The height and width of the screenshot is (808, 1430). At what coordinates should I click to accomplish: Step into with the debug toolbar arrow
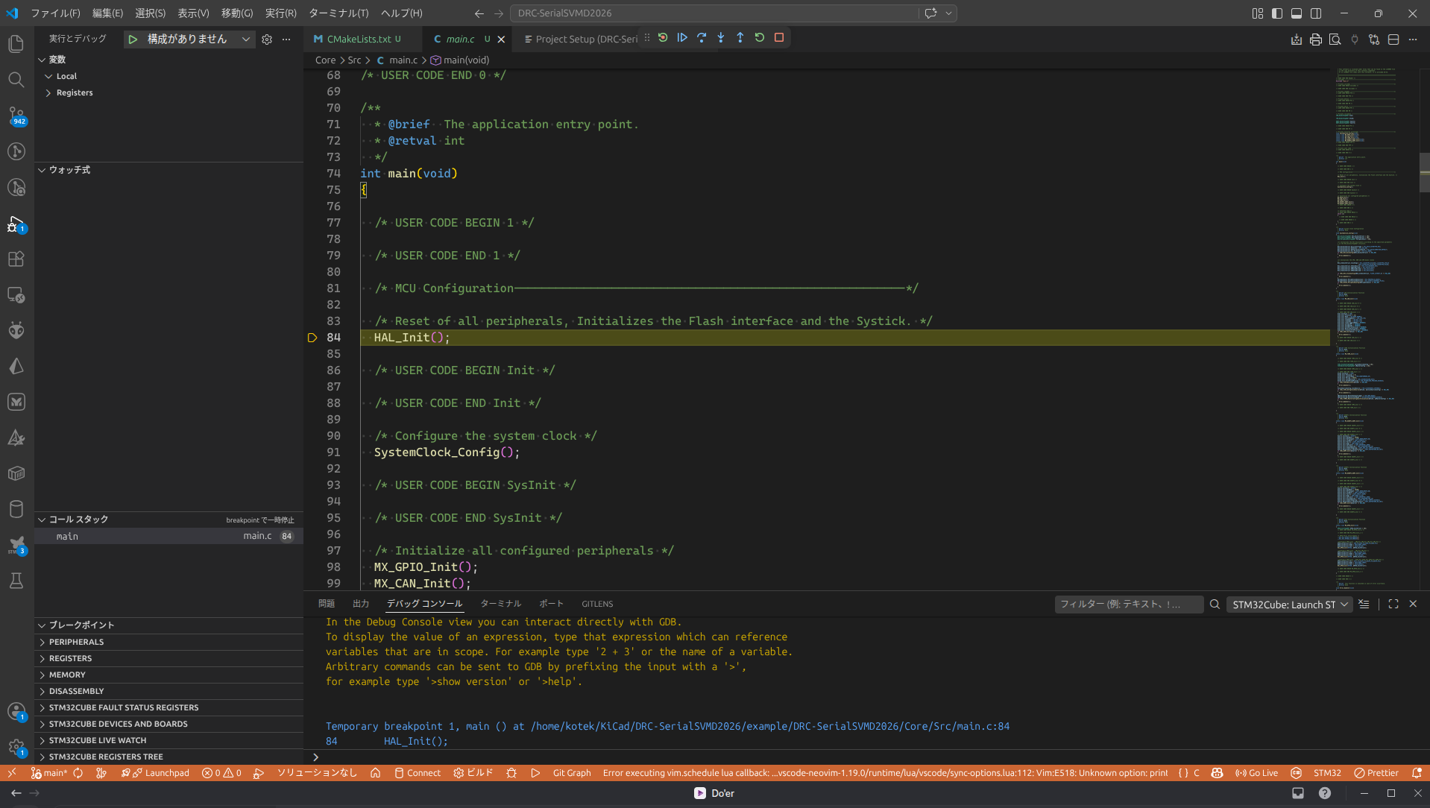pos(721,37)
